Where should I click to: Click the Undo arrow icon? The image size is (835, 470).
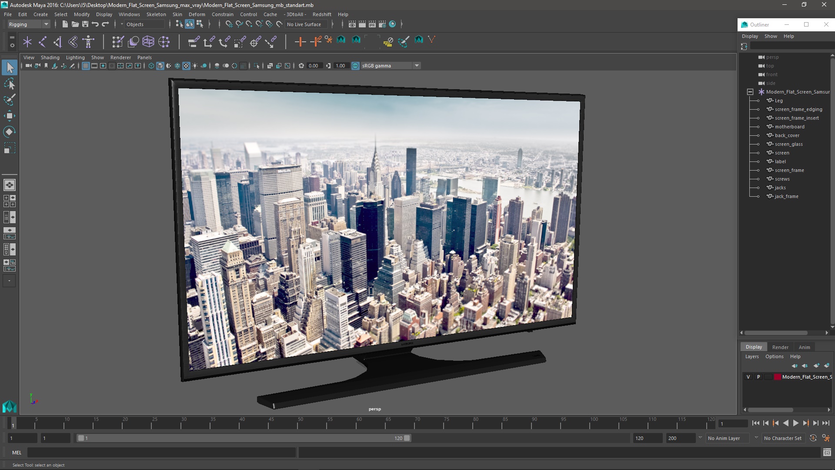95,24
